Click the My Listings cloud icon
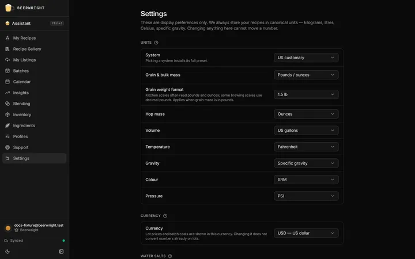 click(x=7, y=60)
